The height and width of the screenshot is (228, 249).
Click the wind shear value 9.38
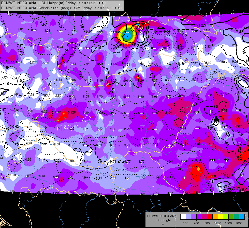[x=70, y=161]
